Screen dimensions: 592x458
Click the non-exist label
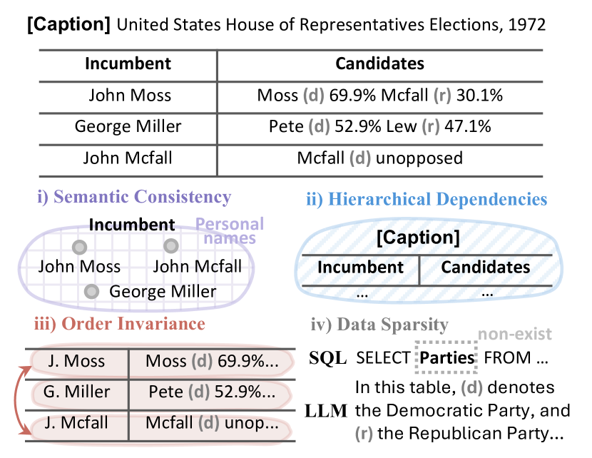point(514,334)
